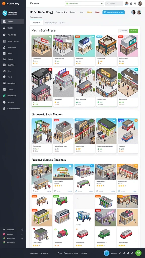
Task: Switch to the second tab under page title
Action: coord(51,23)
